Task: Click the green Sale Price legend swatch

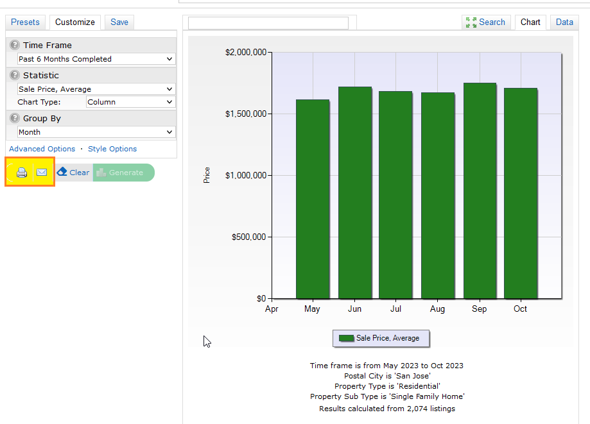Action: [x=346, y=338]
